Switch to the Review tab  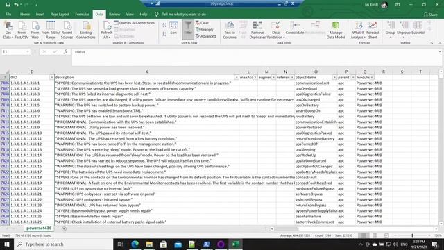tap(114, 14)
